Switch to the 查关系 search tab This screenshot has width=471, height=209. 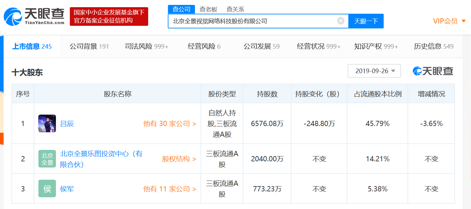(x=235, y=9)
